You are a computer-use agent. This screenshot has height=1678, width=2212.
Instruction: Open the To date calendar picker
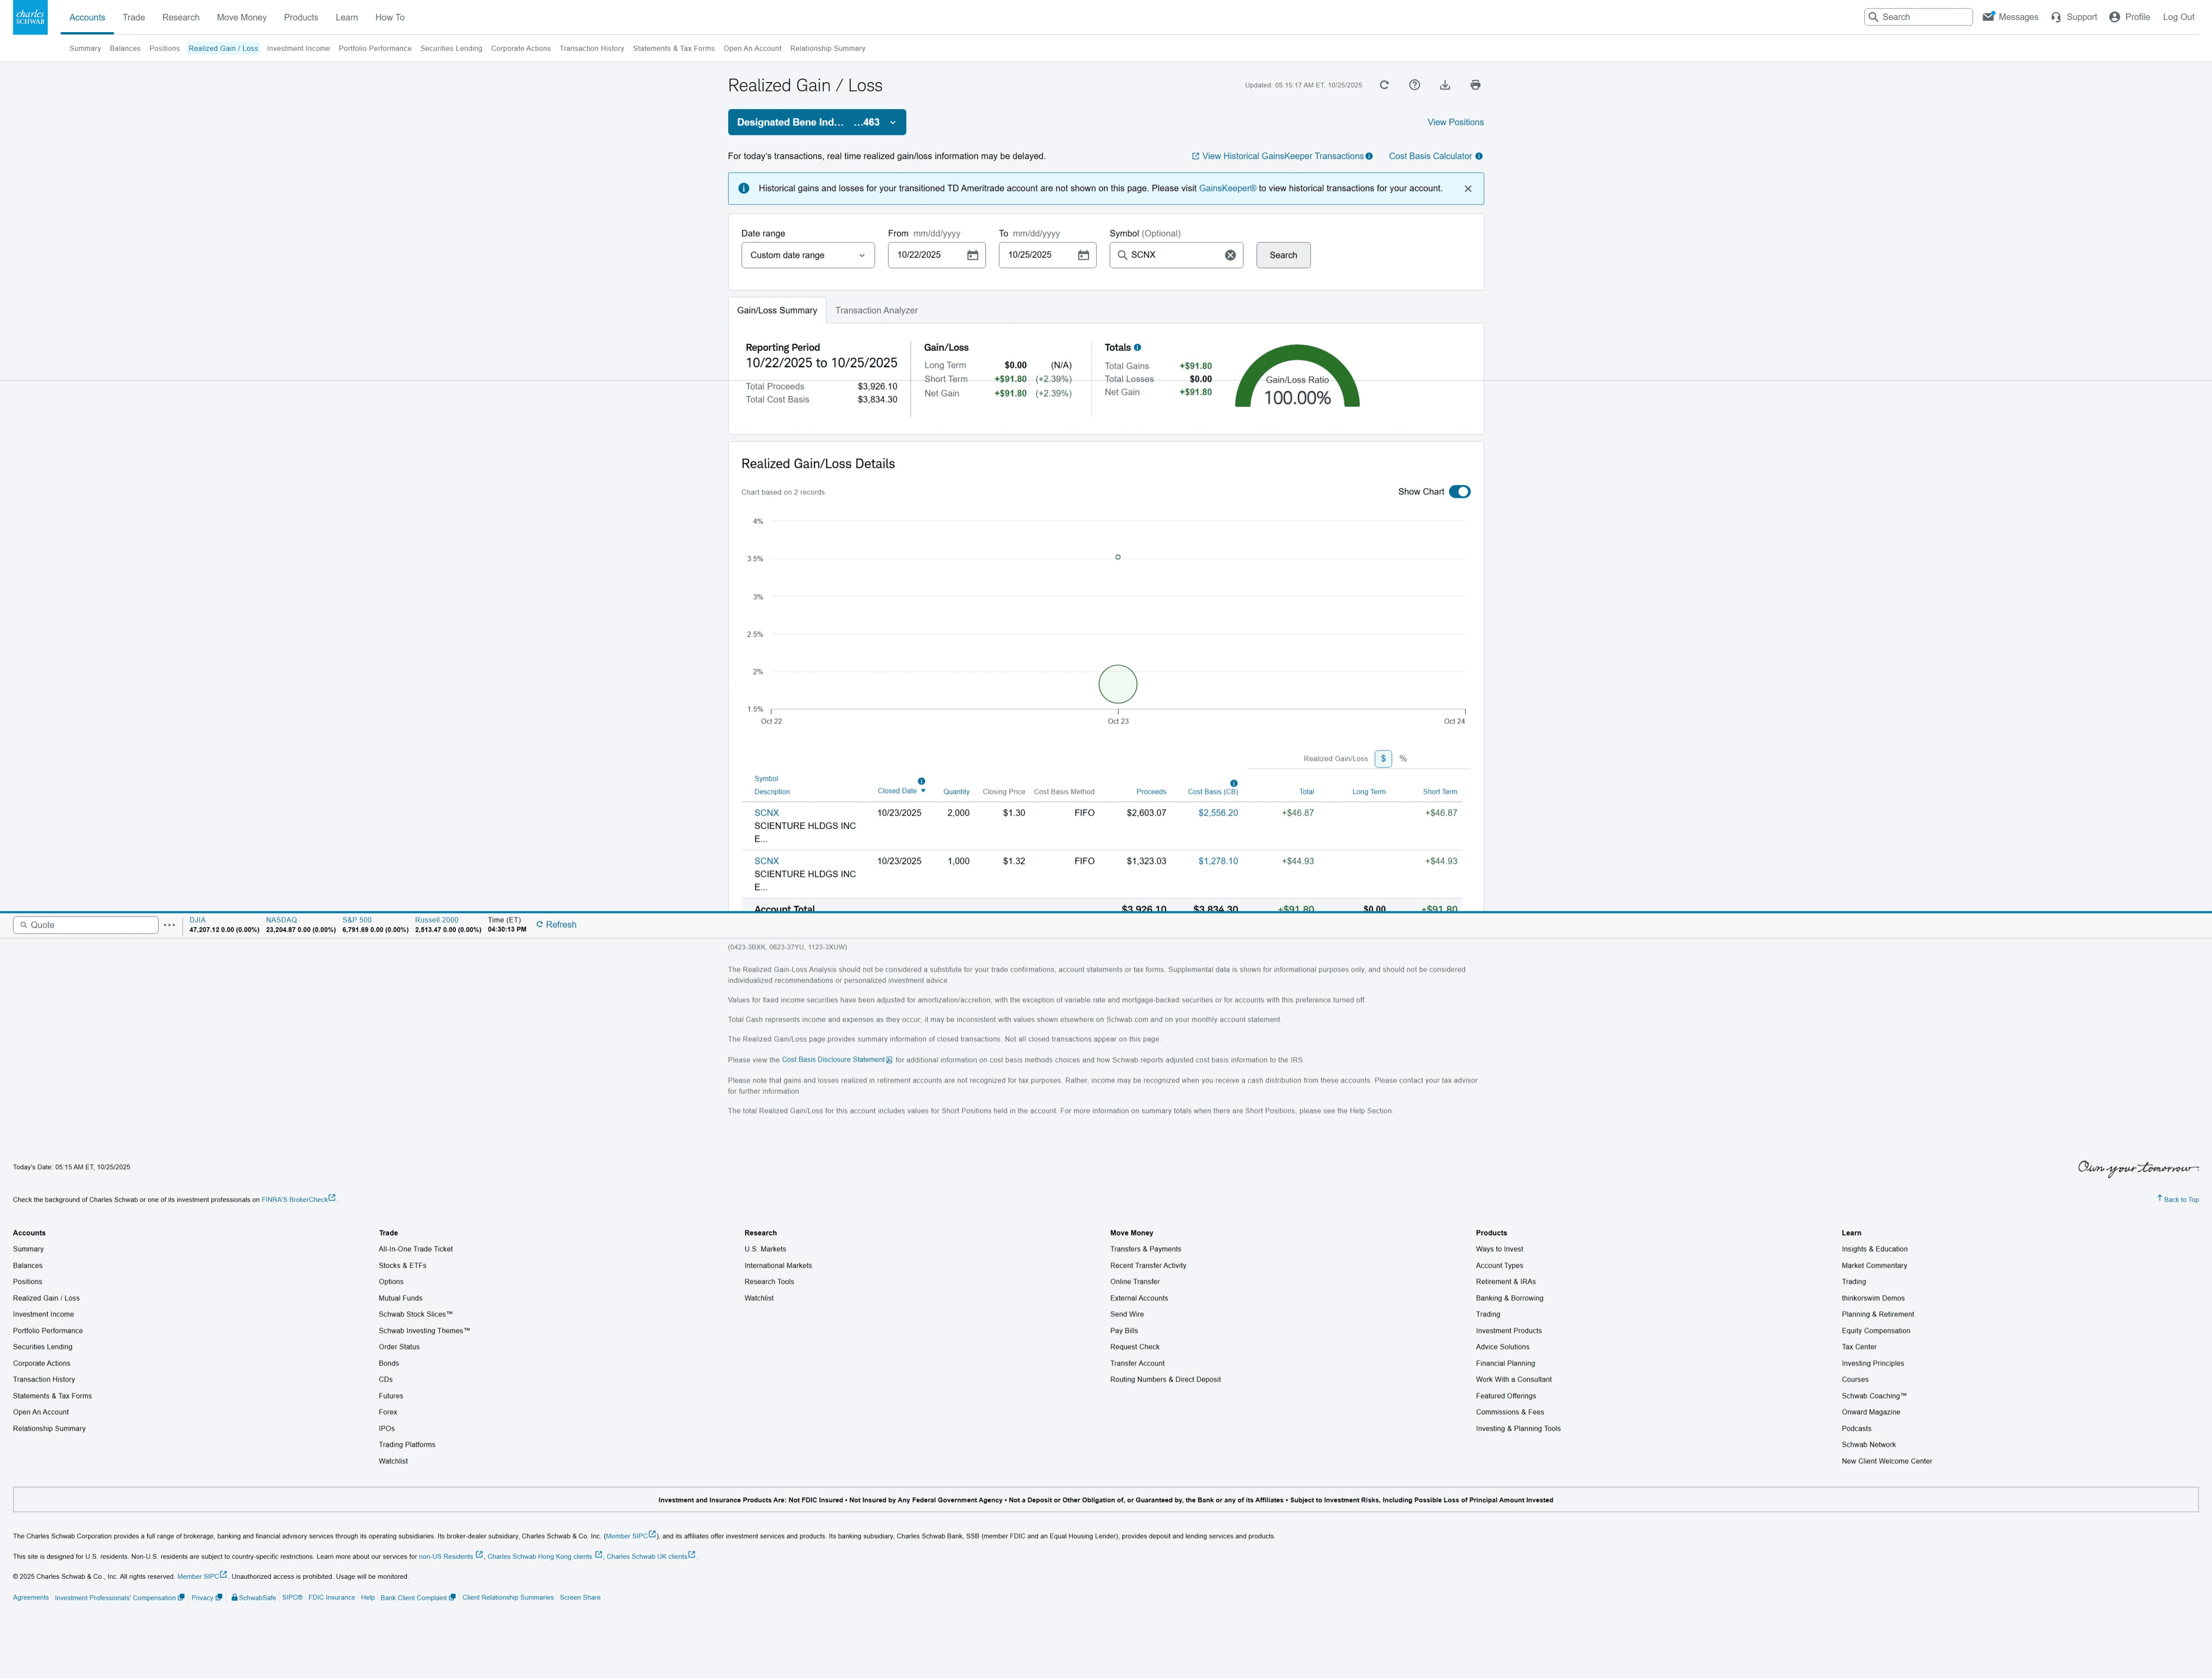pos(1083,255)
